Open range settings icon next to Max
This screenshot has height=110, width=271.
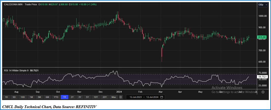click(x=121, y=97)
